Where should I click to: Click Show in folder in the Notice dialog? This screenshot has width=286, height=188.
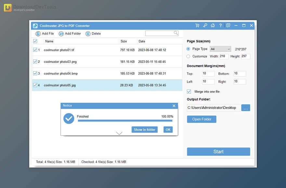(x=144, y=129)
